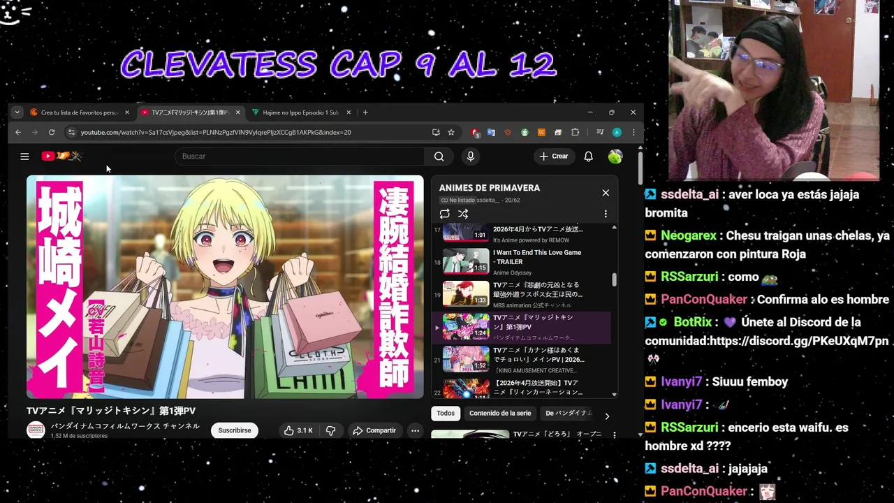Play playlist video 19 from MBS animation

coord(521,294)
